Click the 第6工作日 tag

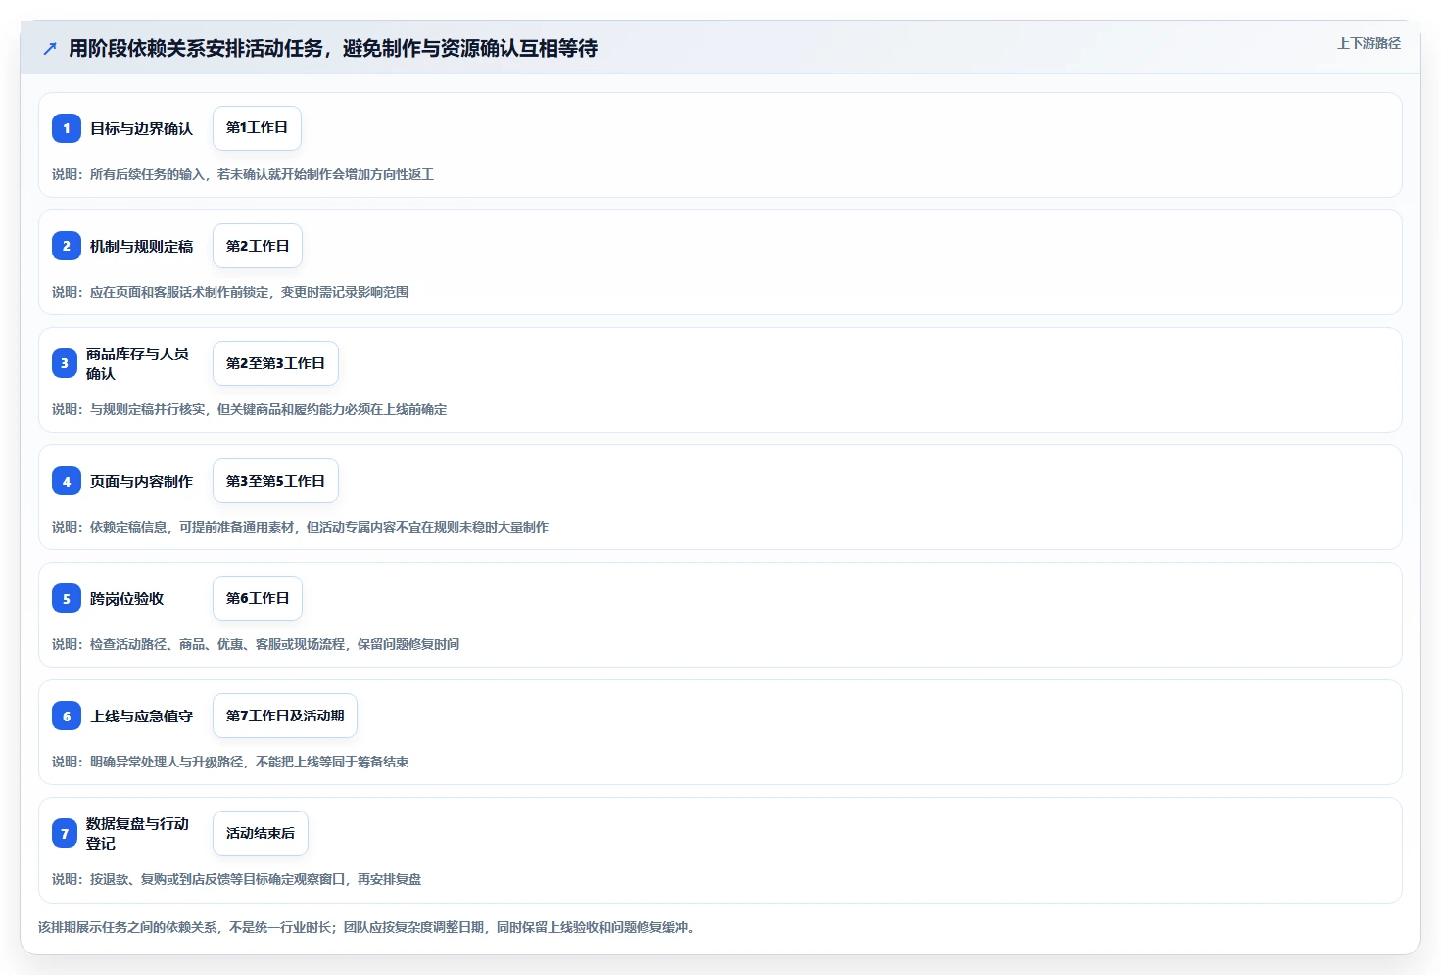click(x=258, y=598)
